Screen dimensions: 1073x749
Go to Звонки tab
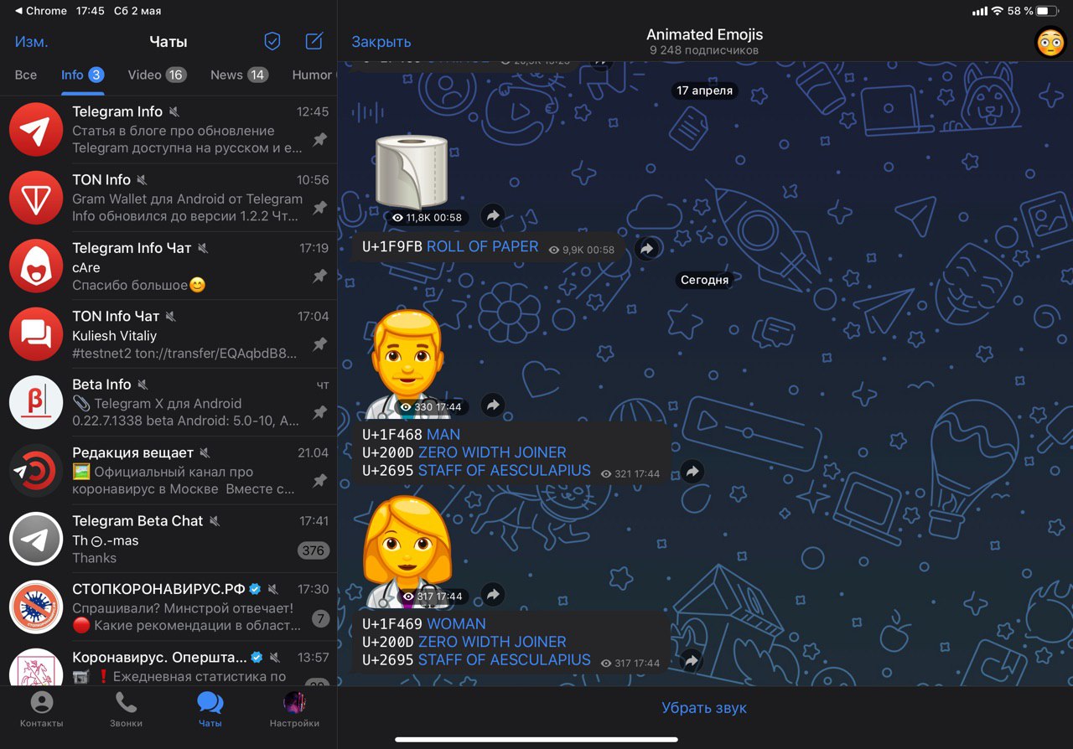pyautogui.click(x=126, y=710)
